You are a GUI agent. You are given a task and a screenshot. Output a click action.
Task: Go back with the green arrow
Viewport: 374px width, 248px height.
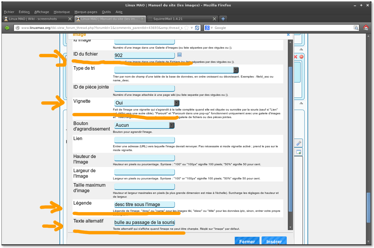[7, 28]
